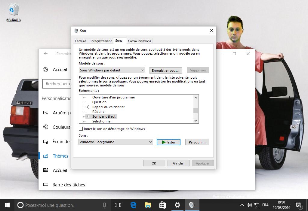Enable Jouer le son de démarrage checkbox
The height and width of the screenshot is (211, 308).
point(81,129)
